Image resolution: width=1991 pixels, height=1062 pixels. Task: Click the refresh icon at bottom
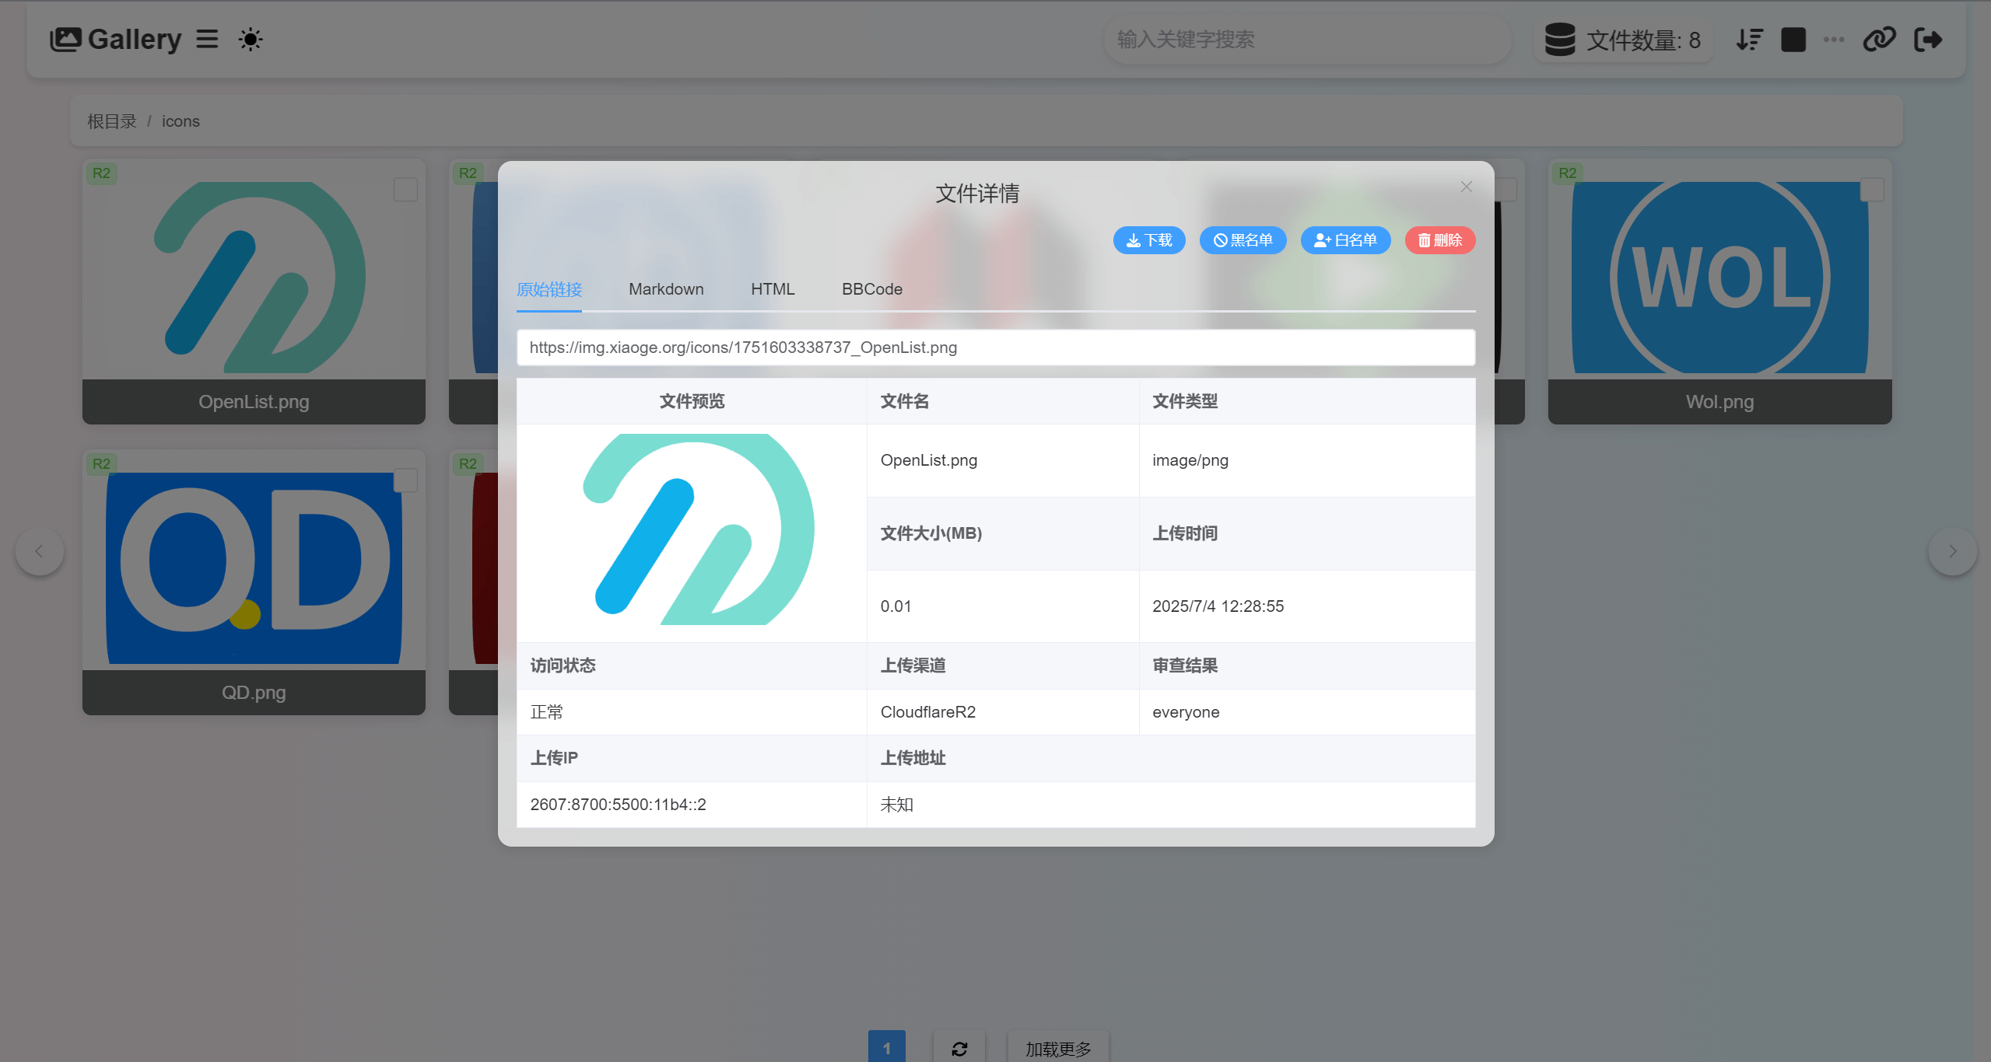(x=959, y=1048)
